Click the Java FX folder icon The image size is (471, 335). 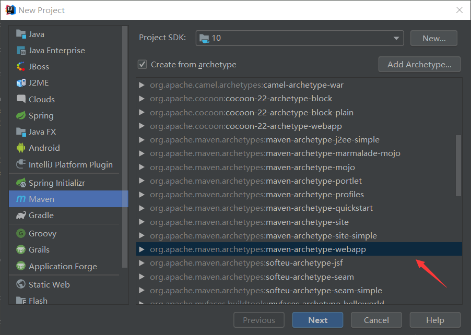click(x=21, y=132)
